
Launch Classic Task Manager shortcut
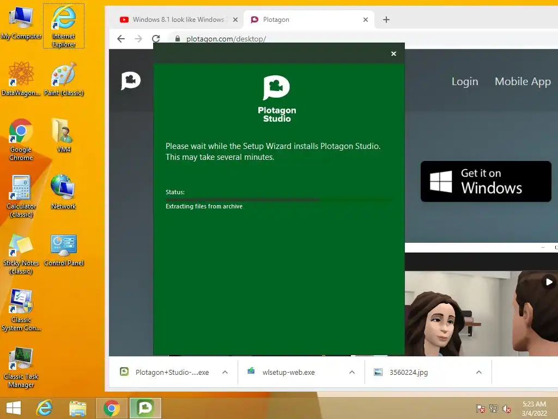coord(21,367)
